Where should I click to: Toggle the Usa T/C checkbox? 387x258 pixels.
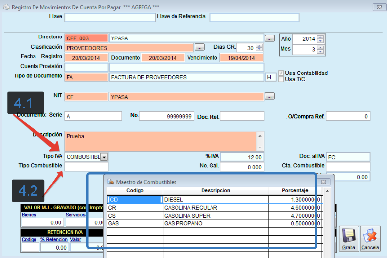[281, 79]
